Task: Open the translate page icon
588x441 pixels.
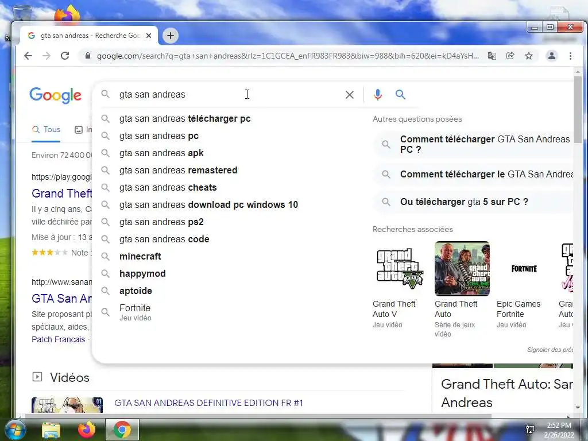Action: coord(492,56)
